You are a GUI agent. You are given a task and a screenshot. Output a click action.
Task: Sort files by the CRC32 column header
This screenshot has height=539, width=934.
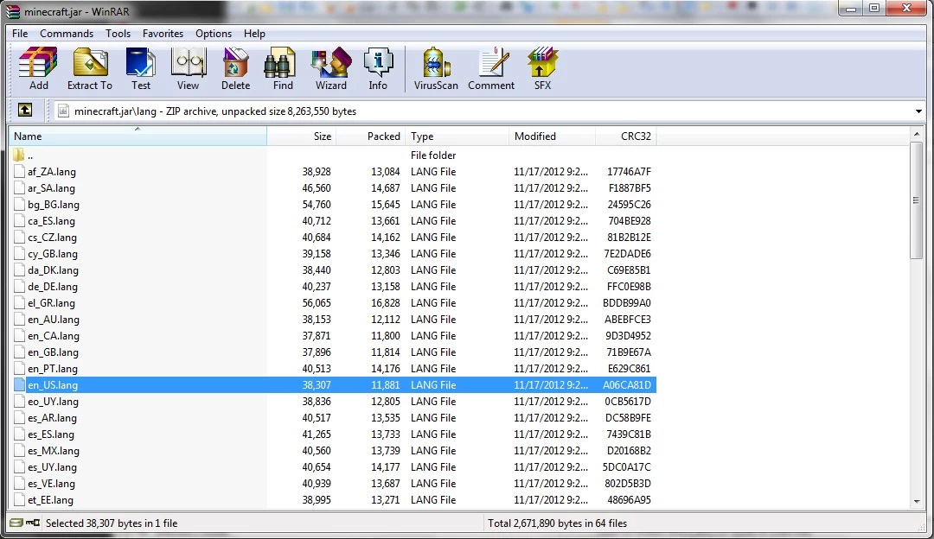(625, 136)
